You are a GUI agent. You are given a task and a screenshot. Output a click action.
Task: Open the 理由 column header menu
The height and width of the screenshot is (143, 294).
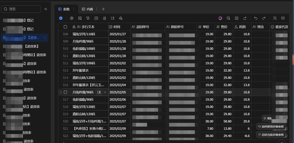pos(261,27)
